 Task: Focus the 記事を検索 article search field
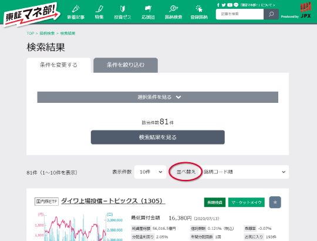pos(240,14)
